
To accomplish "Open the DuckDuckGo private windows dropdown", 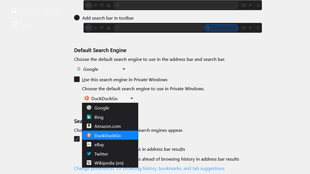I will coord(110,98).
